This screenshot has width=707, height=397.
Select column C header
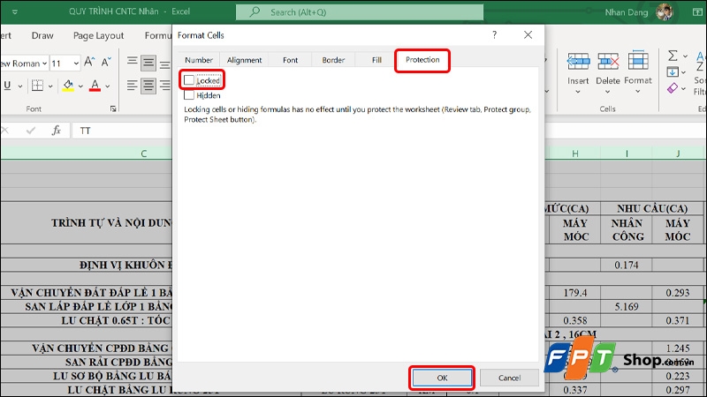(x=143, y=154)
